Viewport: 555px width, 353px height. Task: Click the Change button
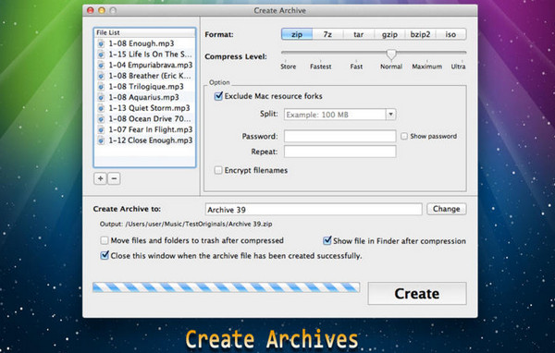click(447, 209)
